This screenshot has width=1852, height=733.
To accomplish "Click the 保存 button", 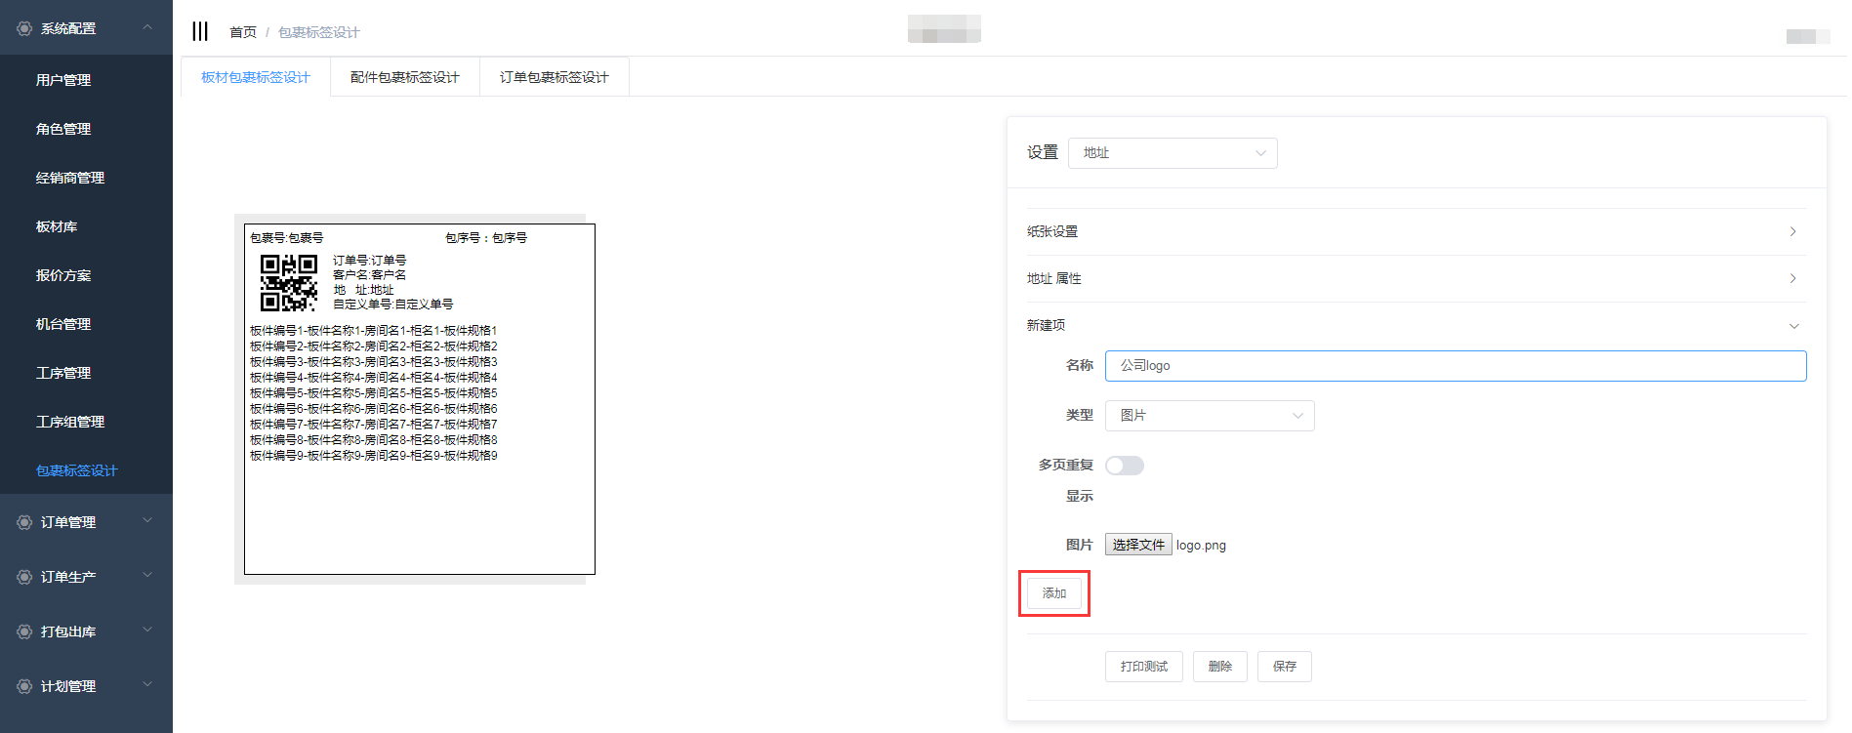I will point(1284,667).
